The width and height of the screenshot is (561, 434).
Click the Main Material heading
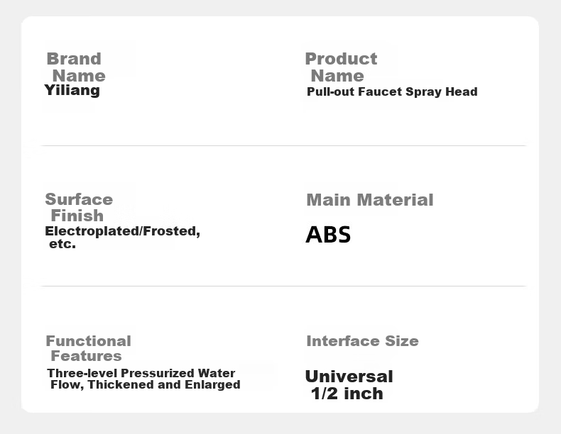[370, 200]
